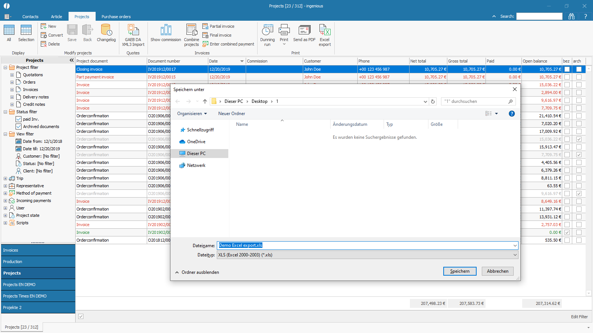Click the Show commission icon

click(166, 30)
